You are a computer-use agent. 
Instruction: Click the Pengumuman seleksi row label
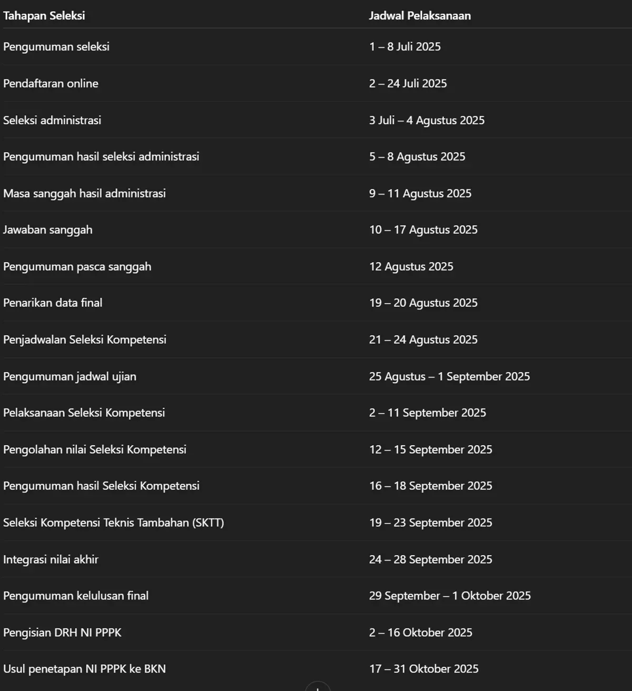[56, 47]
